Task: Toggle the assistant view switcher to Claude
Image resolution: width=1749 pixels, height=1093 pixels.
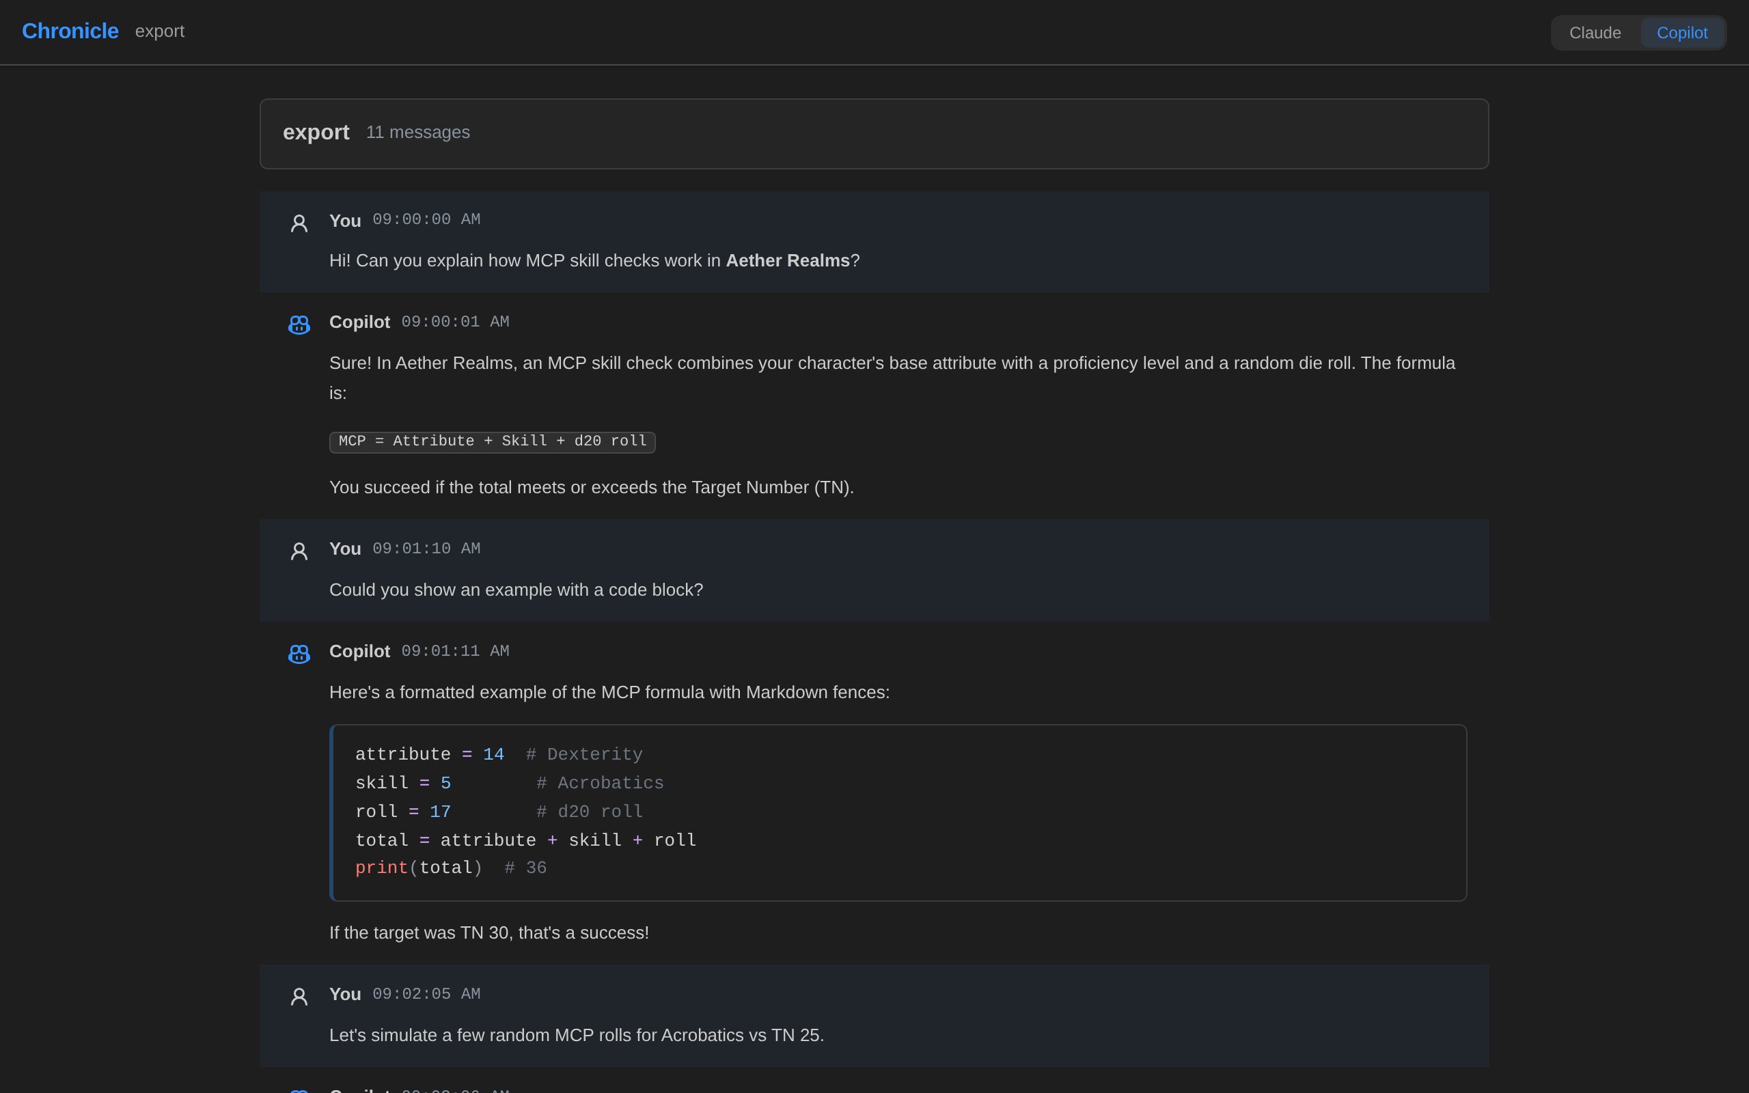Action: 1595,32
